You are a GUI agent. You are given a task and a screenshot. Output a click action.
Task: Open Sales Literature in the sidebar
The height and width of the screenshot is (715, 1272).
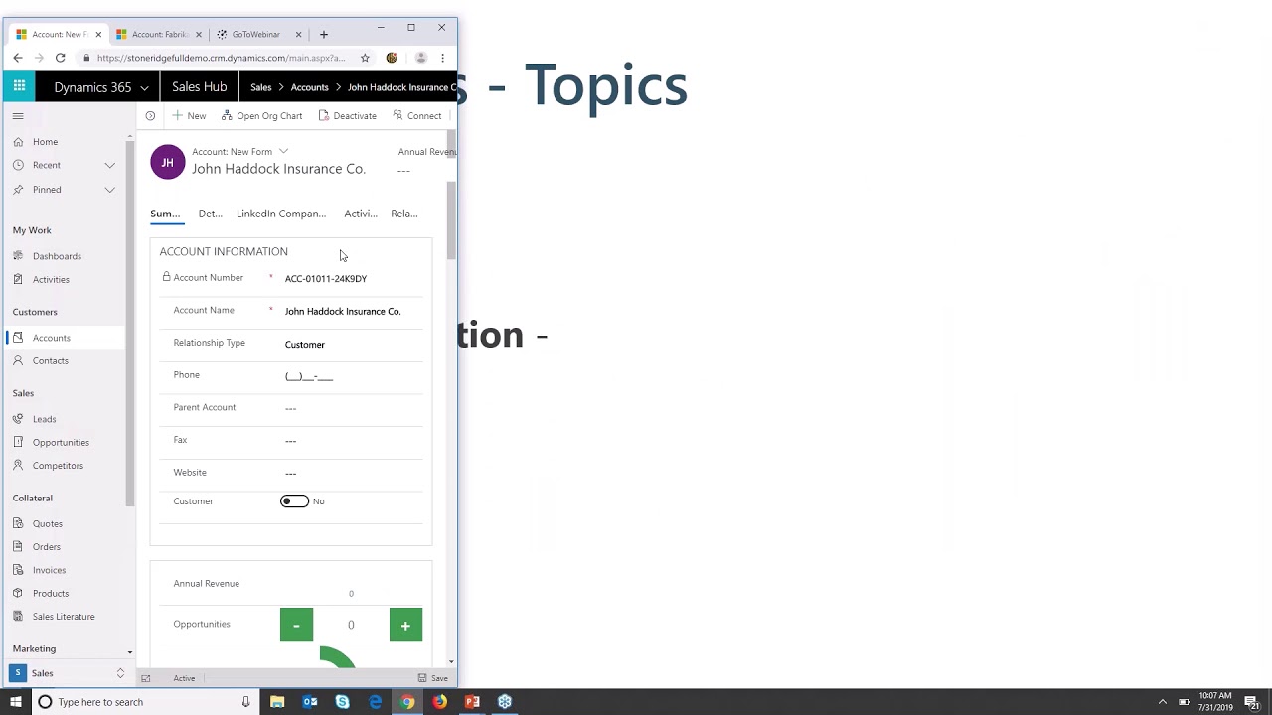64,617
